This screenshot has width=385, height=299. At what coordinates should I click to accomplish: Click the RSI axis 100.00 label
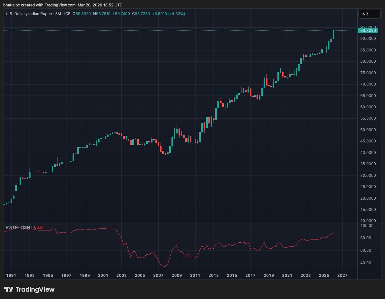click(x=367, y=226)
